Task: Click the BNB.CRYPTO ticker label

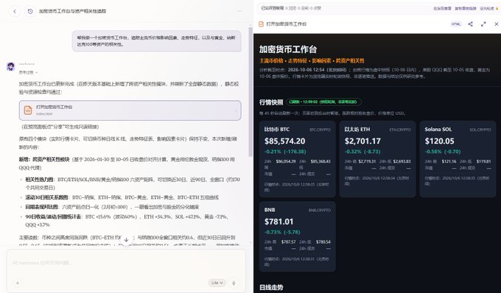Action: (320, 211)
